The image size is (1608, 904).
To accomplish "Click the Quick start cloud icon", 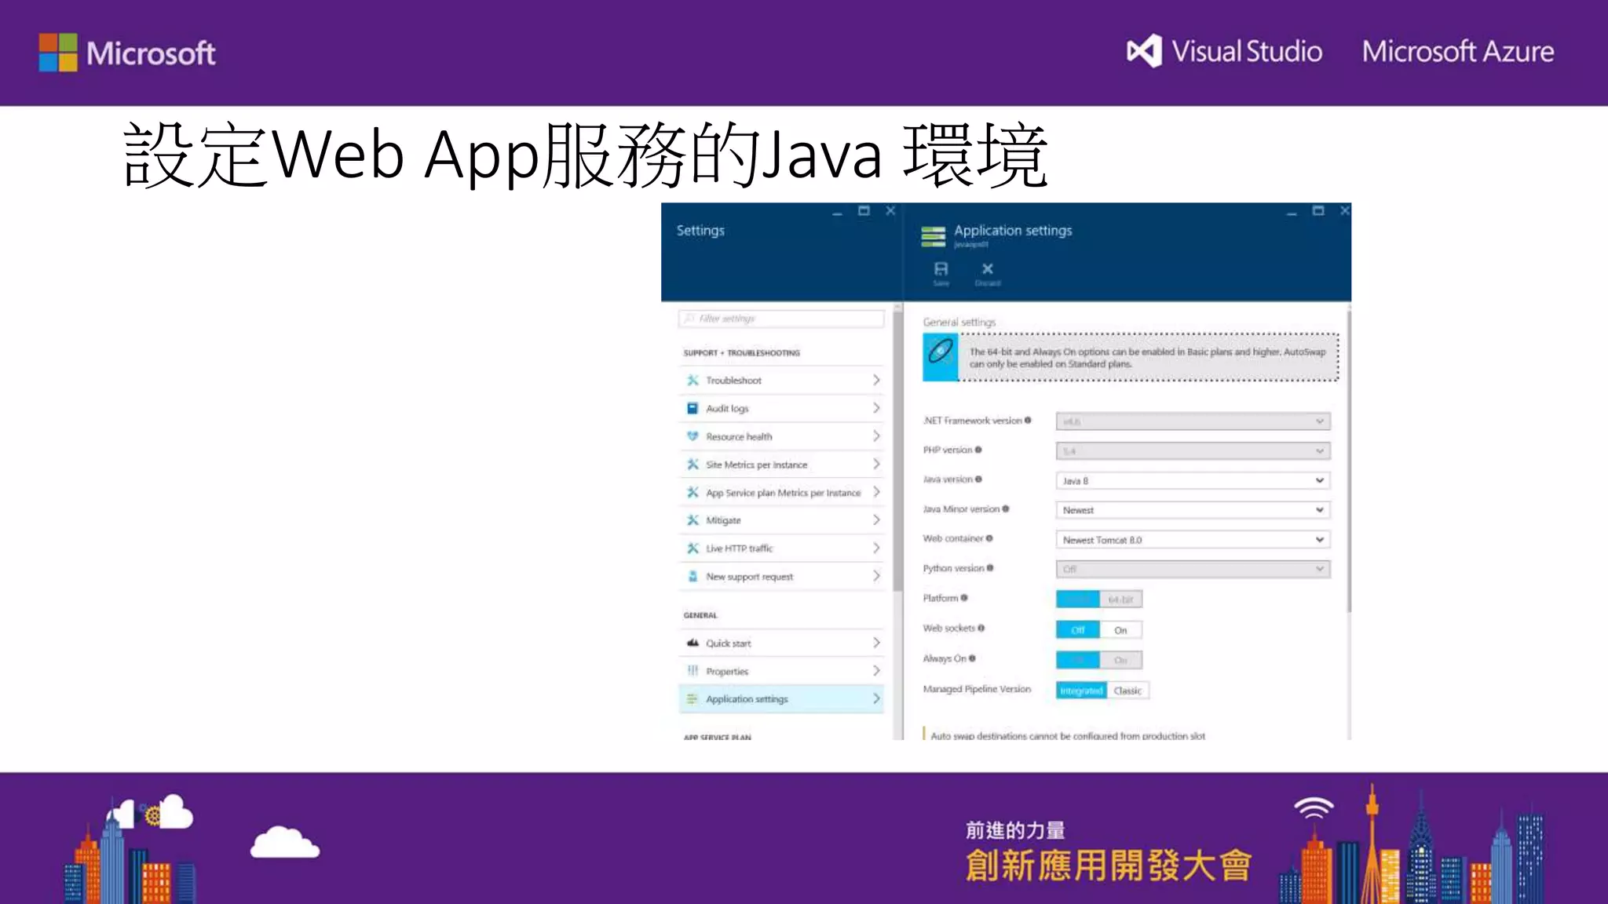I will click(x=693, y=643).
